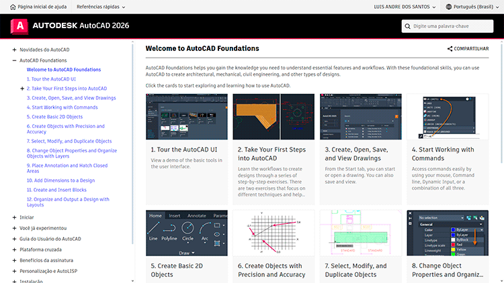Collapse the AutoCAD Foundations tree node
The width and height of the screenshot is (504, 283).
pyautogui.click(x=14, y=60)
